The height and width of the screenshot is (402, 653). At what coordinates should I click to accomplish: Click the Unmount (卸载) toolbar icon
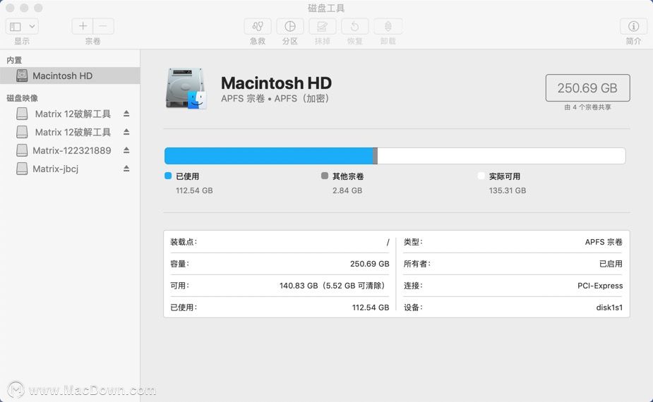pyautogui.click(x=388, y=27)
